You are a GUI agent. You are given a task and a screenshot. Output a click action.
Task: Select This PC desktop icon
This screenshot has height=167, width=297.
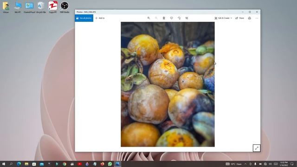tap(18, 7)
